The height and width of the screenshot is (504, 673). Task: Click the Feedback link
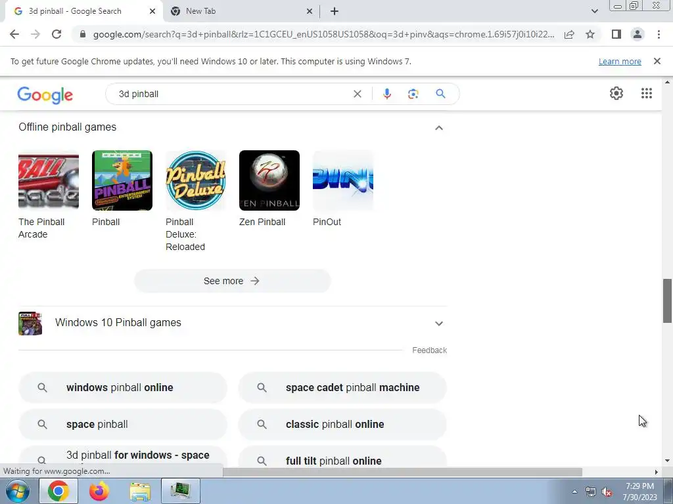tap(429, 350)
